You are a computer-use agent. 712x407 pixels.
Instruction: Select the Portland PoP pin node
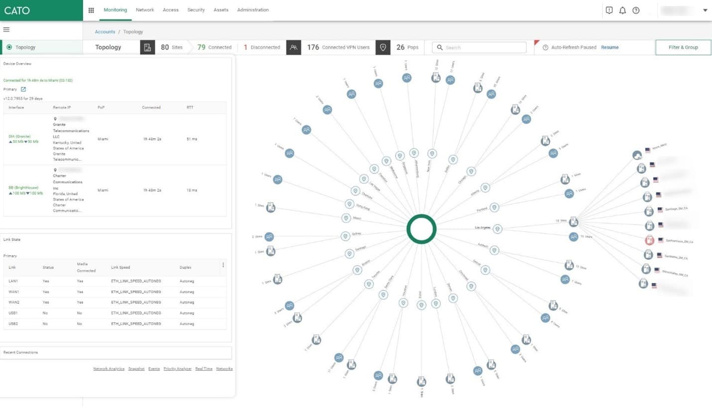[x=494, y=207]
